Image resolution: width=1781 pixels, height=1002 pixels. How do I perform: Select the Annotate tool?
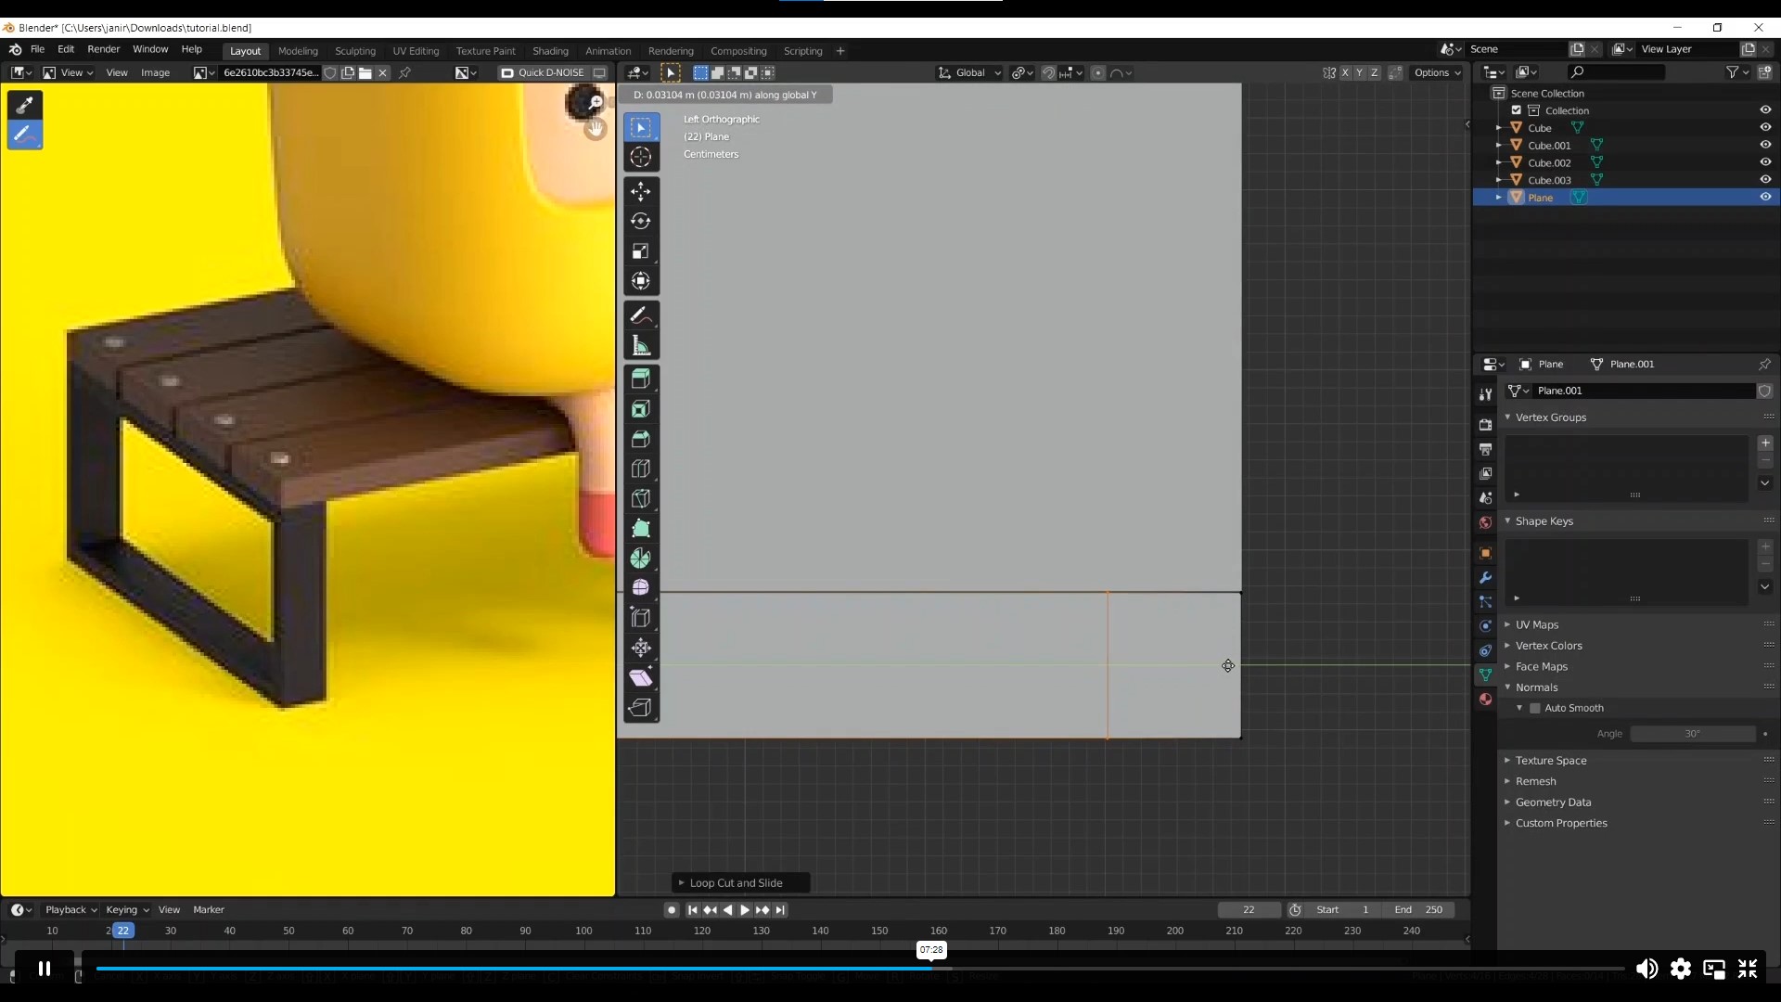click(642, 315)
